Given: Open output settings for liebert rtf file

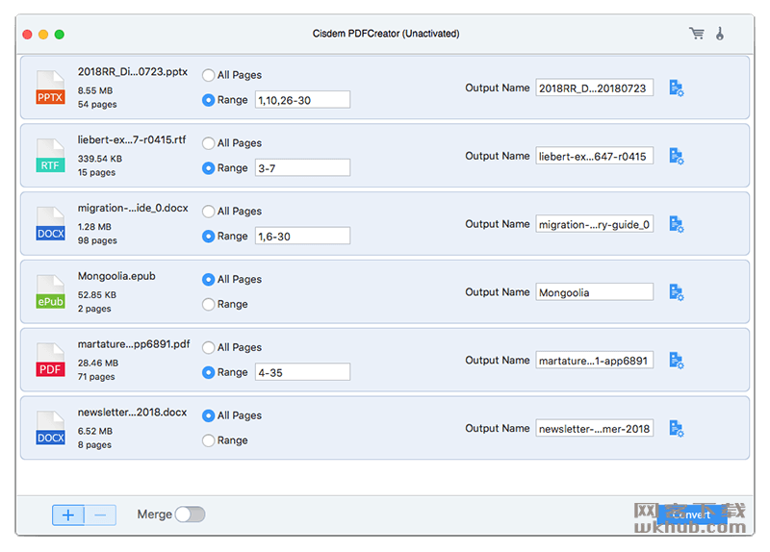Looking at the screenshot, I should pyautogui.click(x=677, y=157).
